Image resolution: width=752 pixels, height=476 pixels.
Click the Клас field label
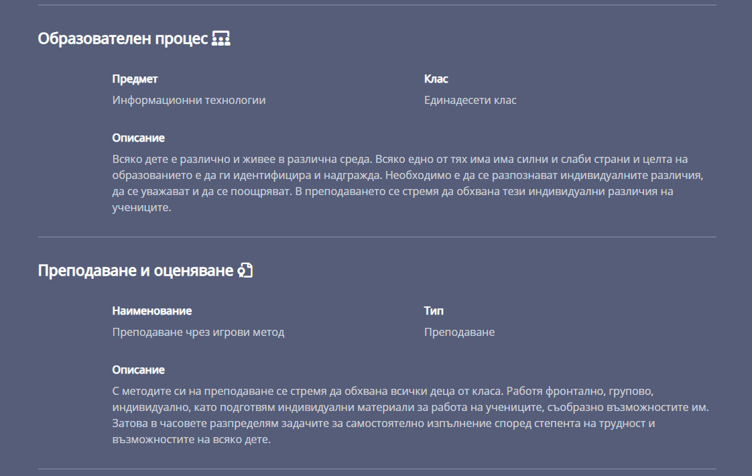point(436,79)
